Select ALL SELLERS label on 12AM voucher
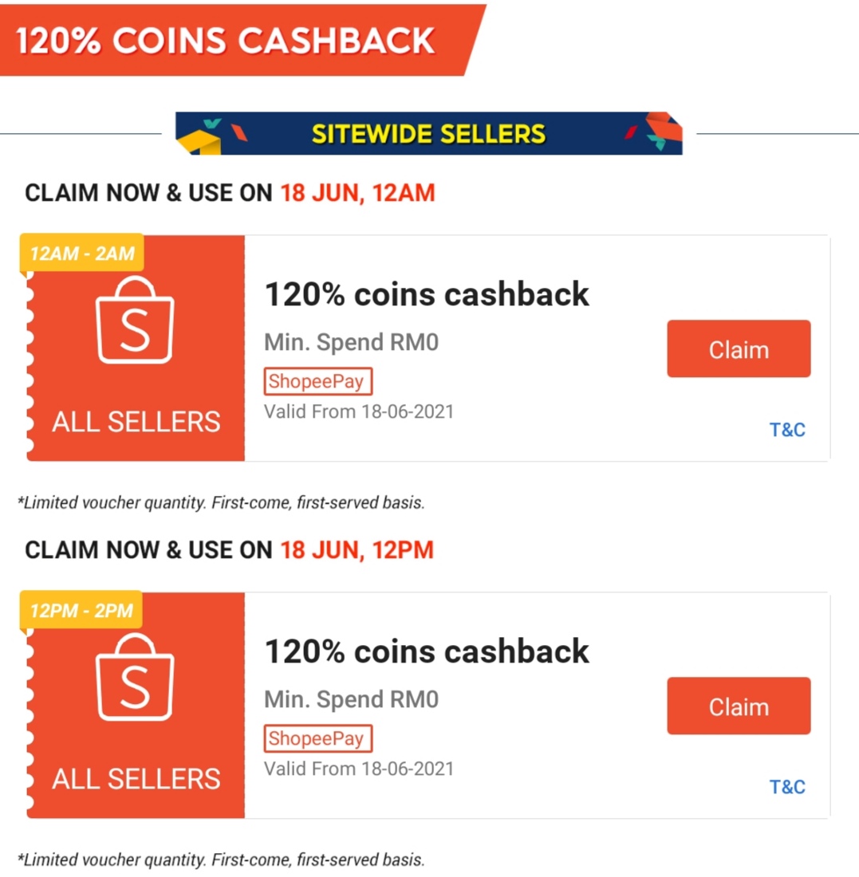The width and height of the screenshot is (859, 877). click(x=136, y=421)
